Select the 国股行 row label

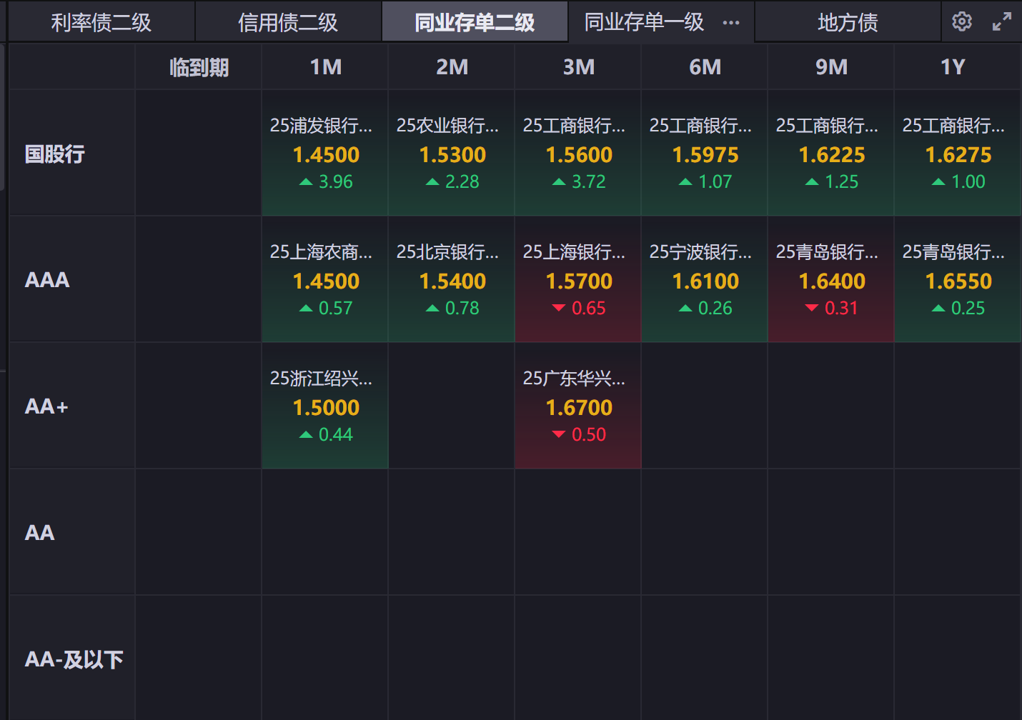point(55,154)
